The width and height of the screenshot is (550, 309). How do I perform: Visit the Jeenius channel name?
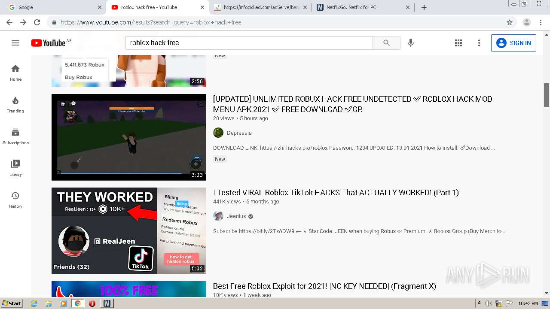click(236, 216)
